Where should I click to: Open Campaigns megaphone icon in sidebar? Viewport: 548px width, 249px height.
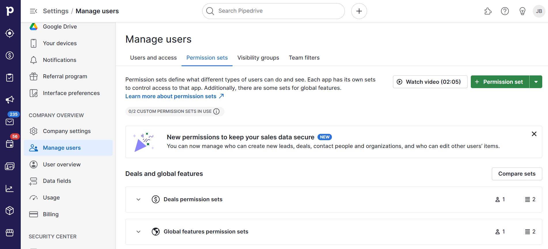click(x=10, y=100)
